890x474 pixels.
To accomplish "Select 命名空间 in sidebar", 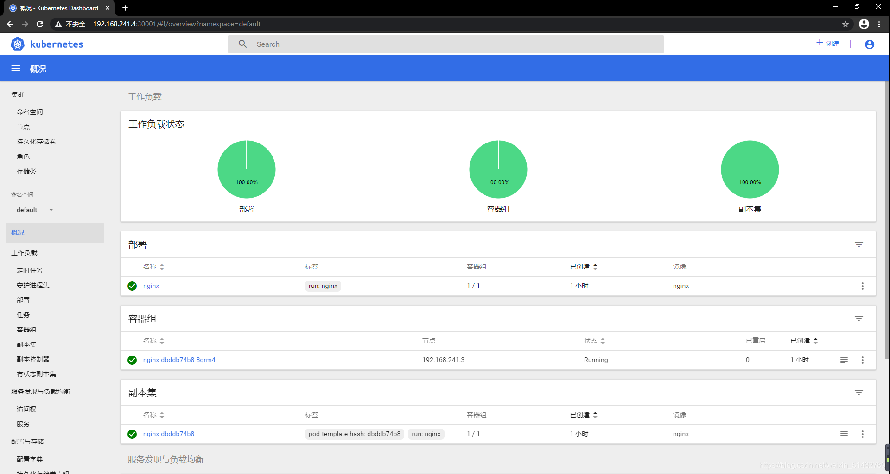I will pyautogui.click(x=30, y=112).
